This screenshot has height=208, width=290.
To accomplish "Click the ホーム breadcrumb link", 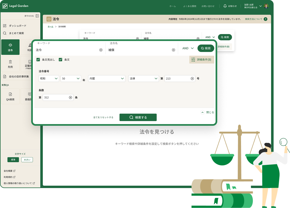I will pos(51,27).
